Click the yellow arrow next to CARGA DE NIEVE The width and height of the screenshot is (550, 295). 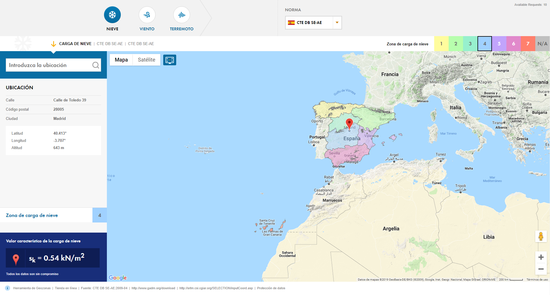tap(53, 44)
